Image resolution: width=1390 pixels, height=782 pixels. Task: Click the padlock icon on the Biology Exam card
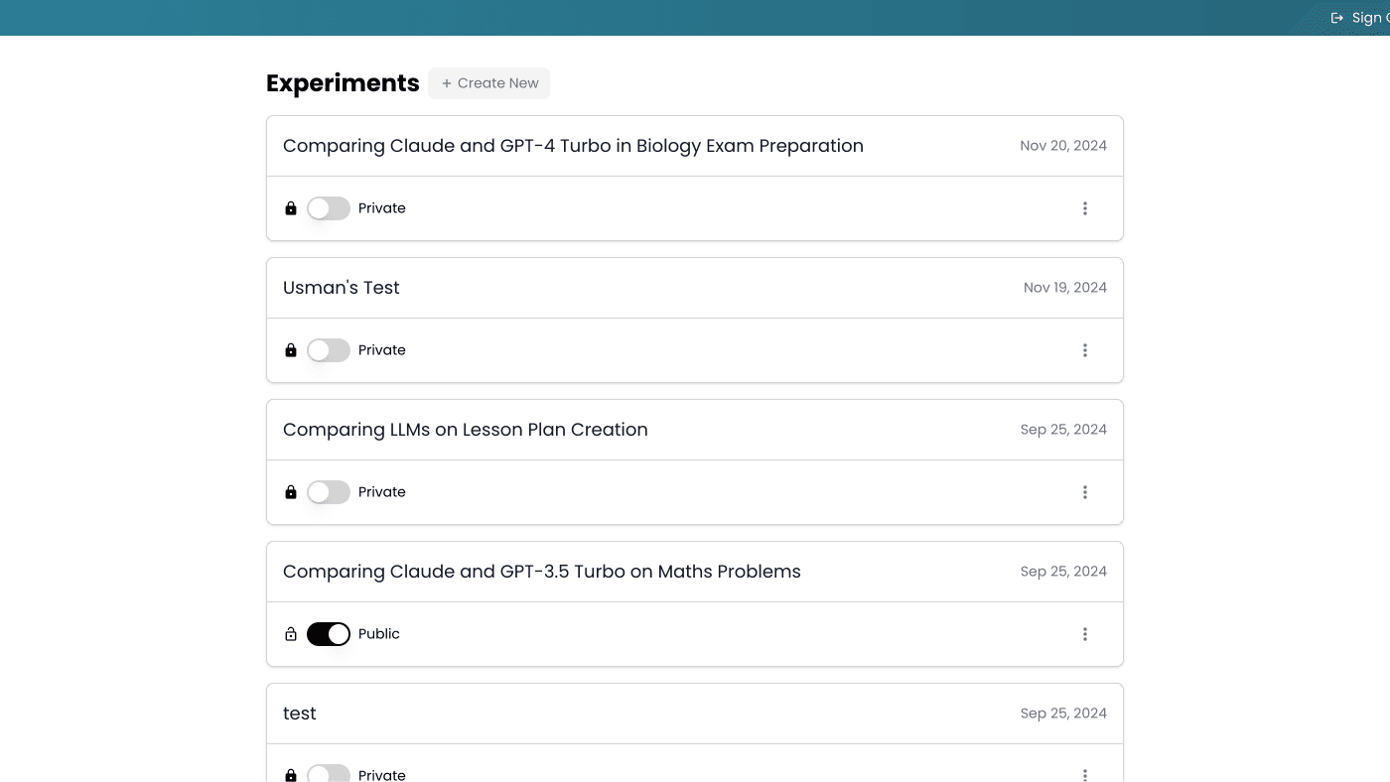point(291,208)
